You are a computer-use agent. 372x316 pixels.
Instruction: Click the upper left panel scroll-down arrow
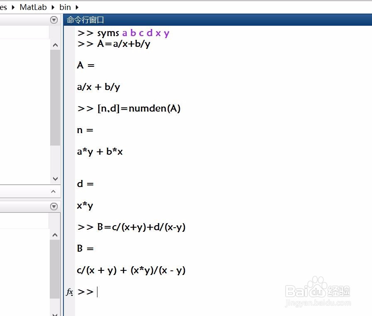tap(55, 179)
